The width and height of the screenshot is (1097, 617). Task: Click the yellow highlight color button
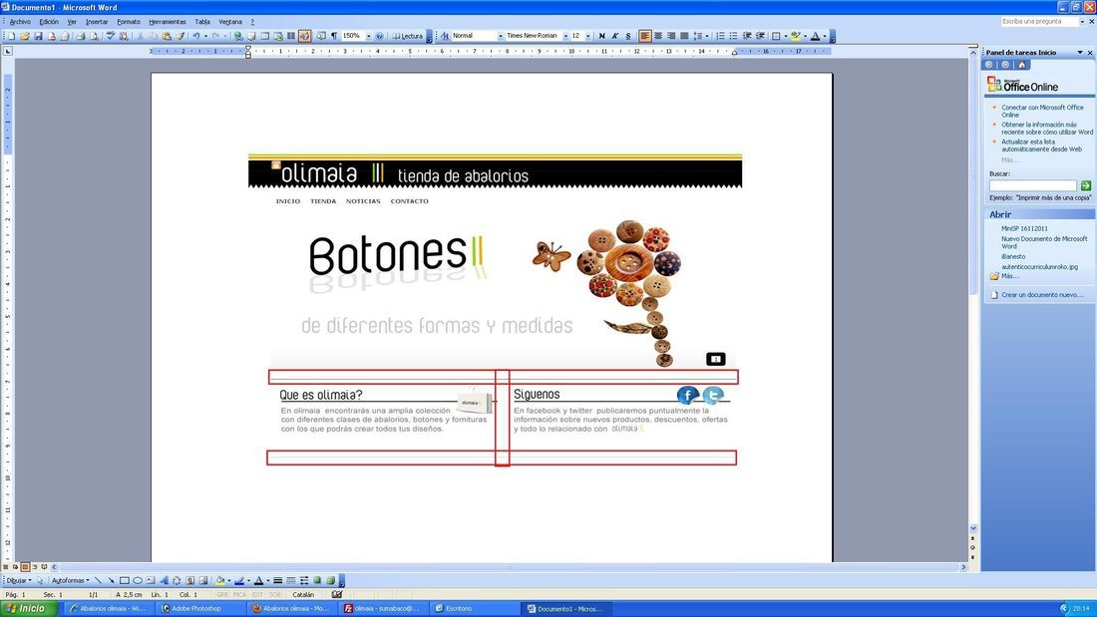(796, 36)
